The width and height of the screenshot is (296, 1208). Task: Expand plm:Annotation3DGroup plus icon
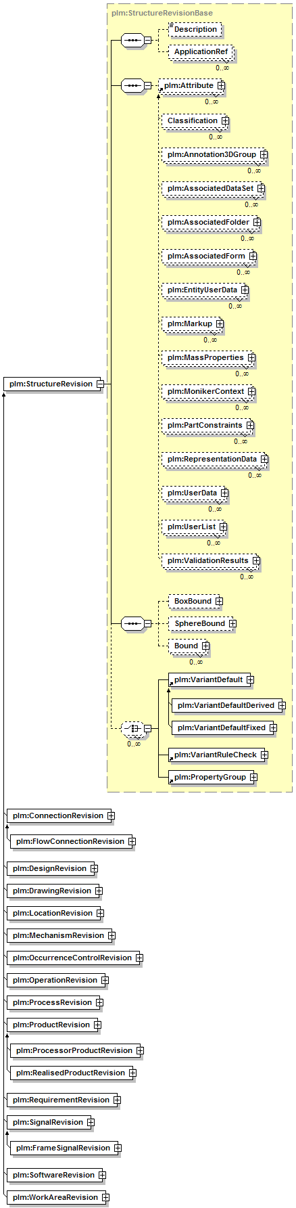click(264, 155)
